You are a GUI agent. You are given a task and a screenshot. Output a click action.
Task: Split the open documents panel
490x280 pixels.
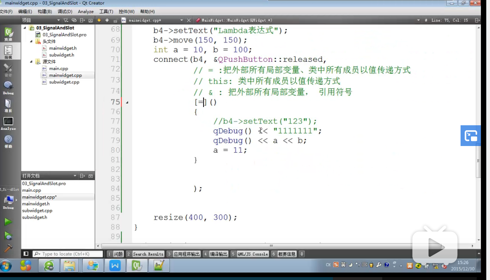click(x=82, y=176)
